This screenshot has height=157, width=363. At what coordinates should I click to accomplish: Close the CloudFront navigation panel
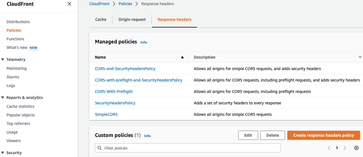tap(69, 4)
